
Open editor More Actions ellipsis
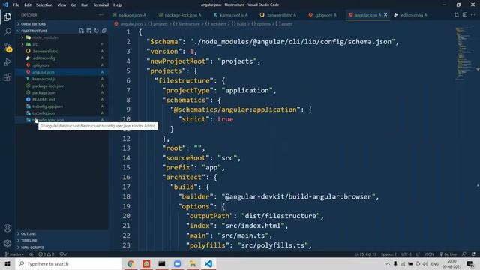point(473,15)
